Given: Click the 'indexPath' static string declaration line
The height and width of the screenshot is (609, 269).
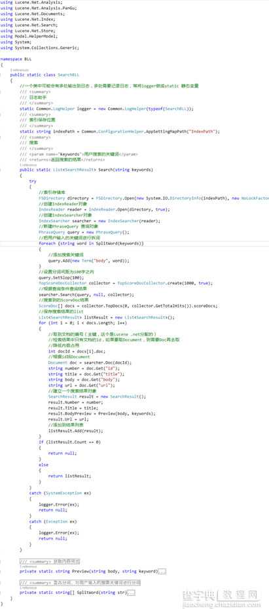Looking at the screenshot, I should click(x=120, y=131).
